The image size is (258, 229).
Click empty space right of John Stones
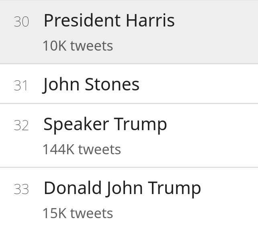click(x=201, y=84)
